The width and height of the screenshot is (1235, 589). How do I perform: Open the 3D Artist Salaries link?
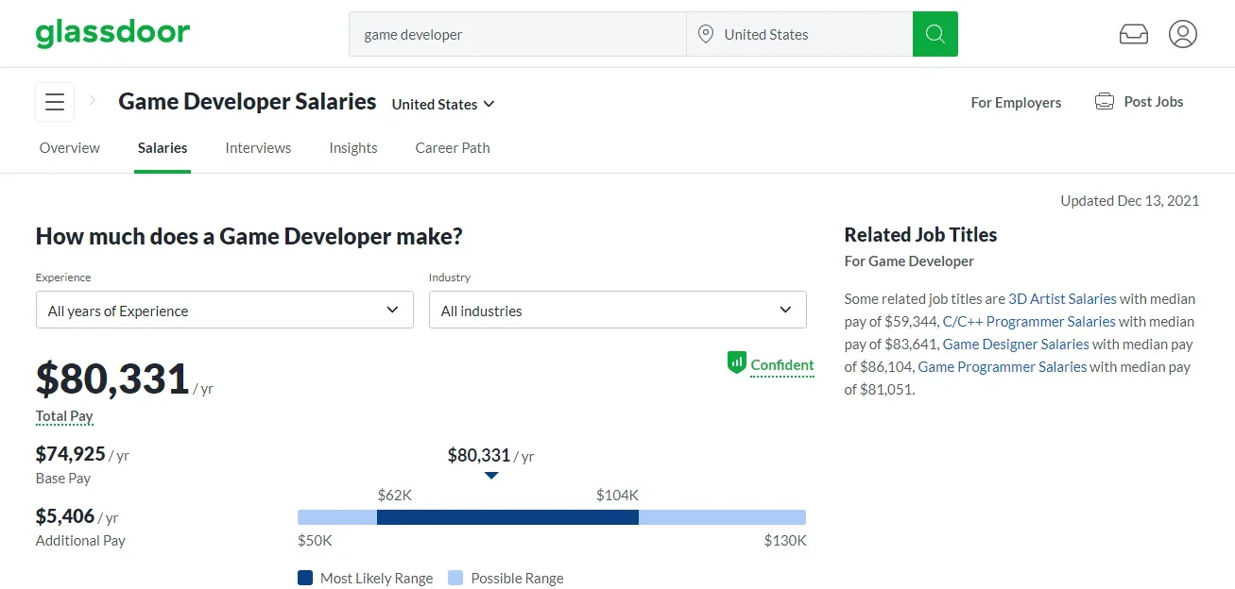click(x=1062, y=298)
